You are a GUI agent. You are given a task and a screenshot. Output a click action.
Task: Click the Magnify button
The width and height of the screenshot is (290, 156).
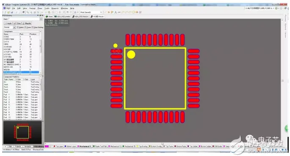click(27, 23)
